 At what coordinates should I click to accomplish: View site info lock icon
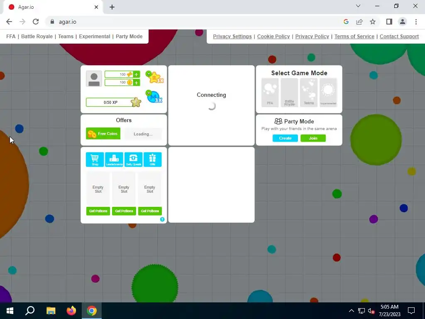pyautogui.click(x=52, y=22)
